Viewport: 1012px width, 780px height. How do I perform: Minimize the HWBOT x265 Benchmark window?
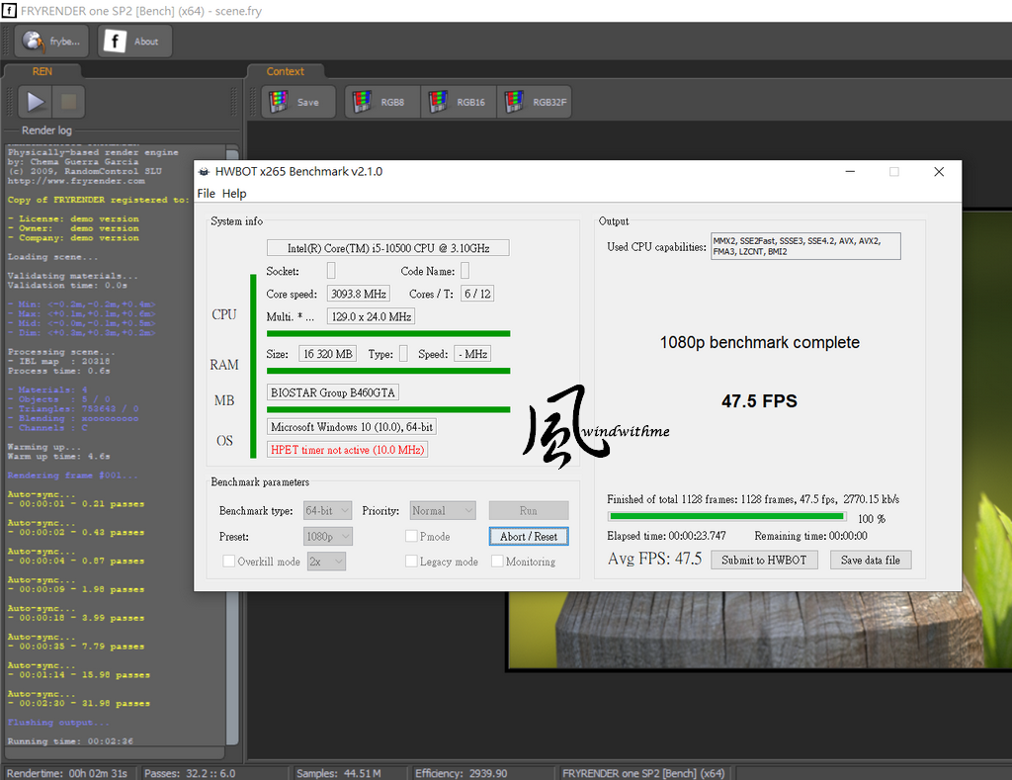tap(850, 172)
